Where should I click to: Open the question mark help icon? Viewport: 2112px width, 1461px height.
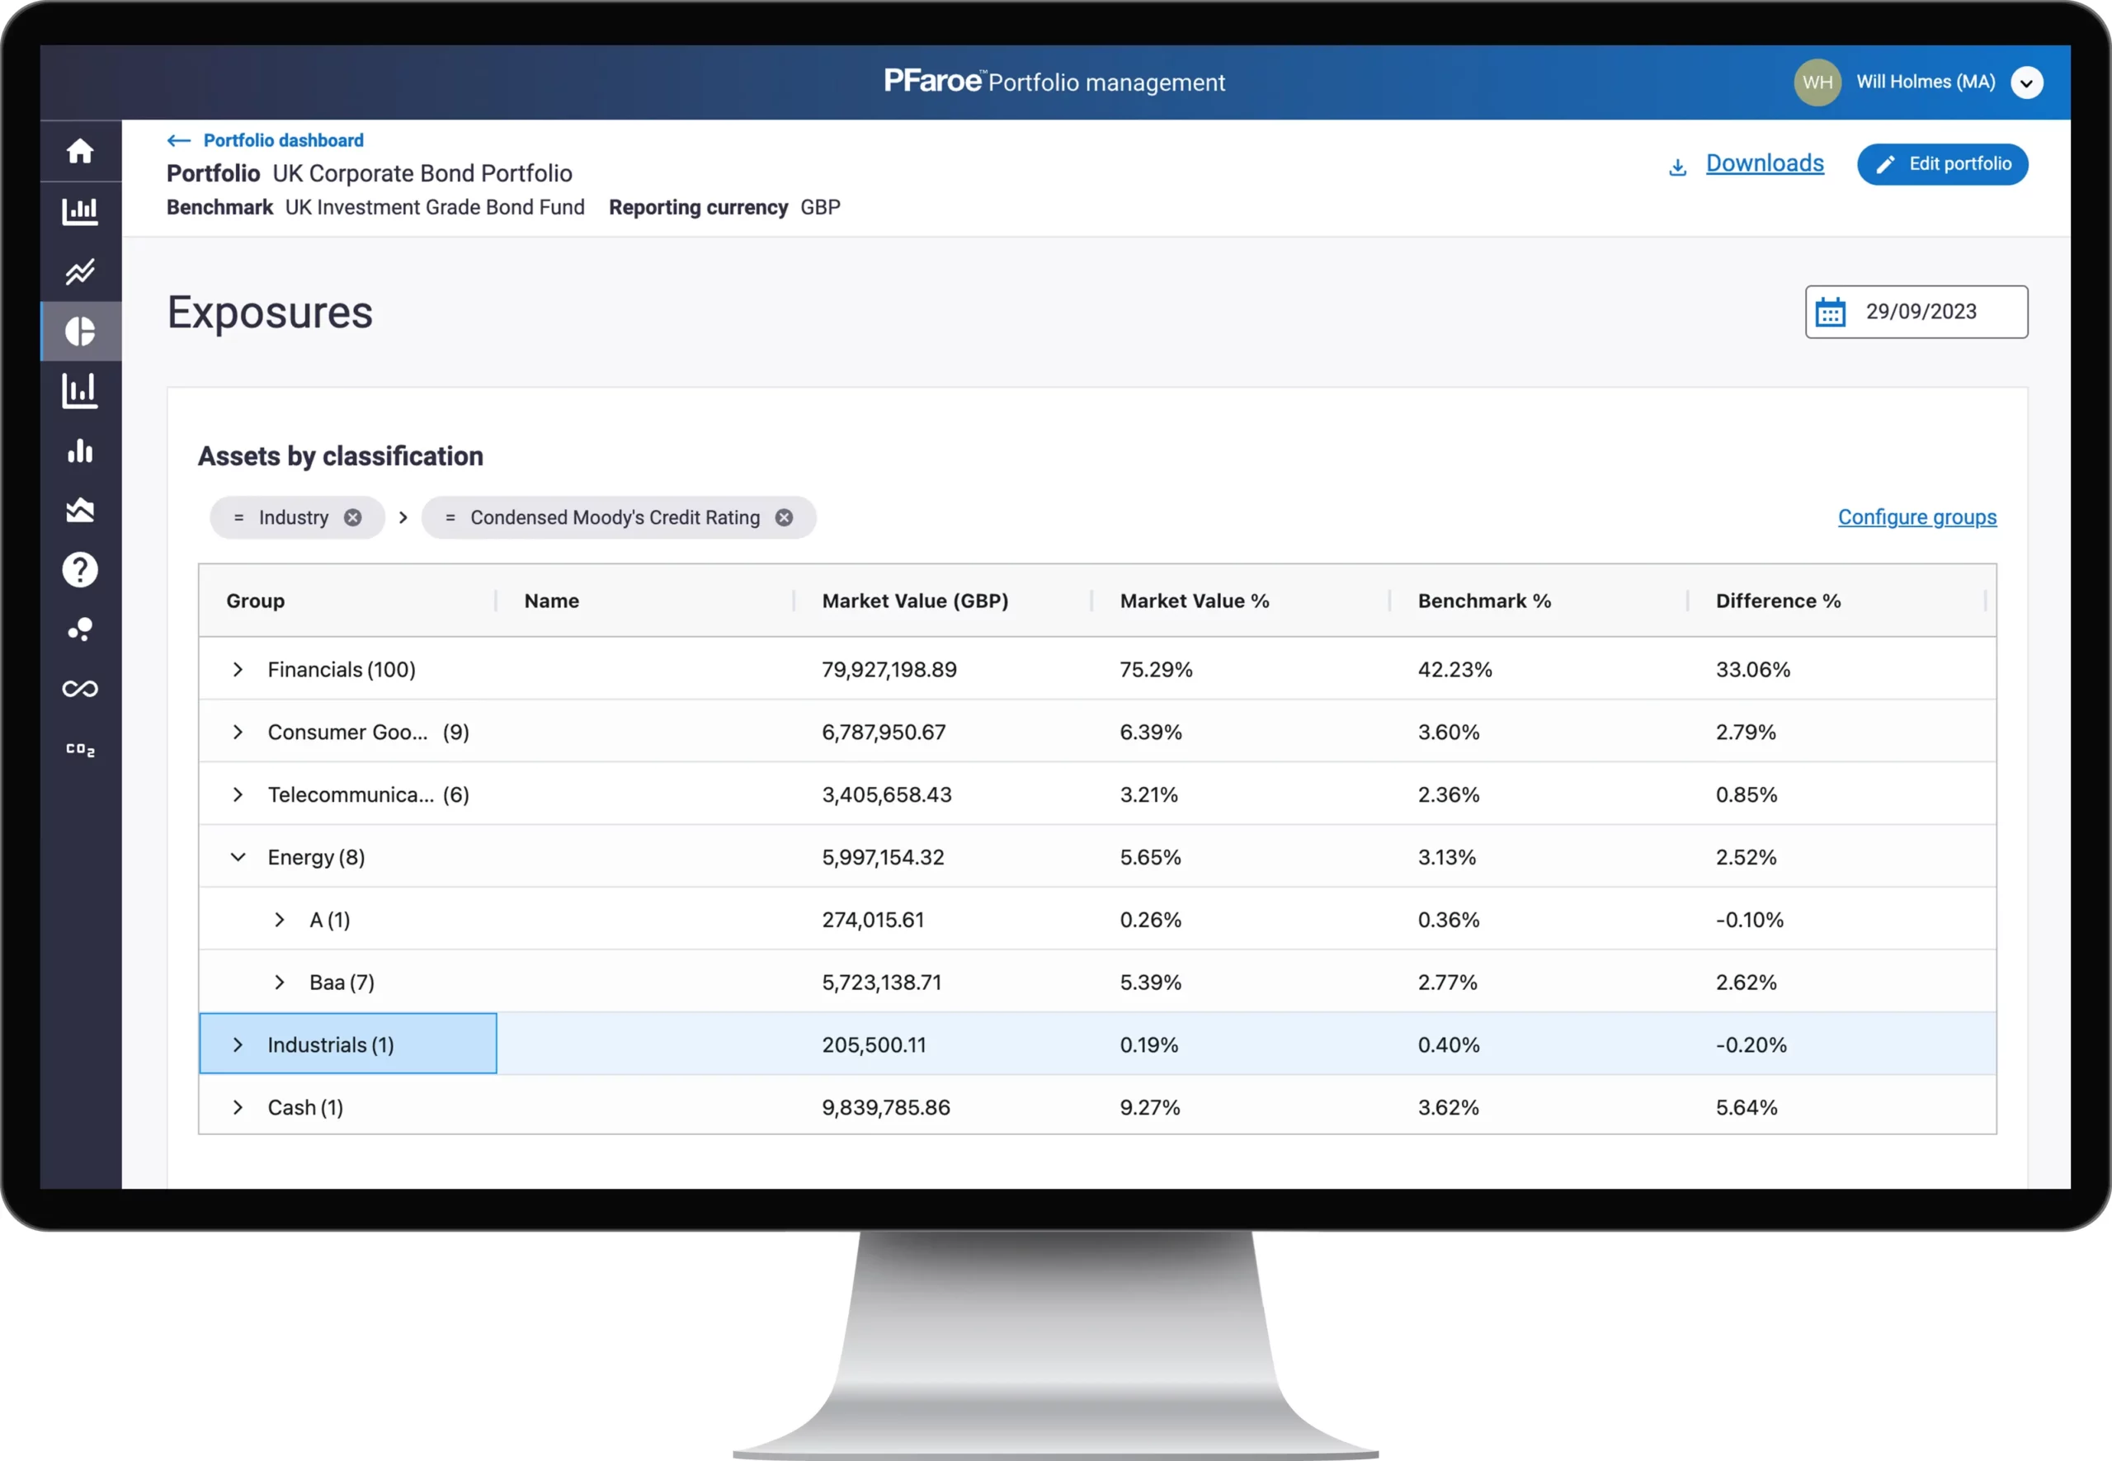[81, 569]
